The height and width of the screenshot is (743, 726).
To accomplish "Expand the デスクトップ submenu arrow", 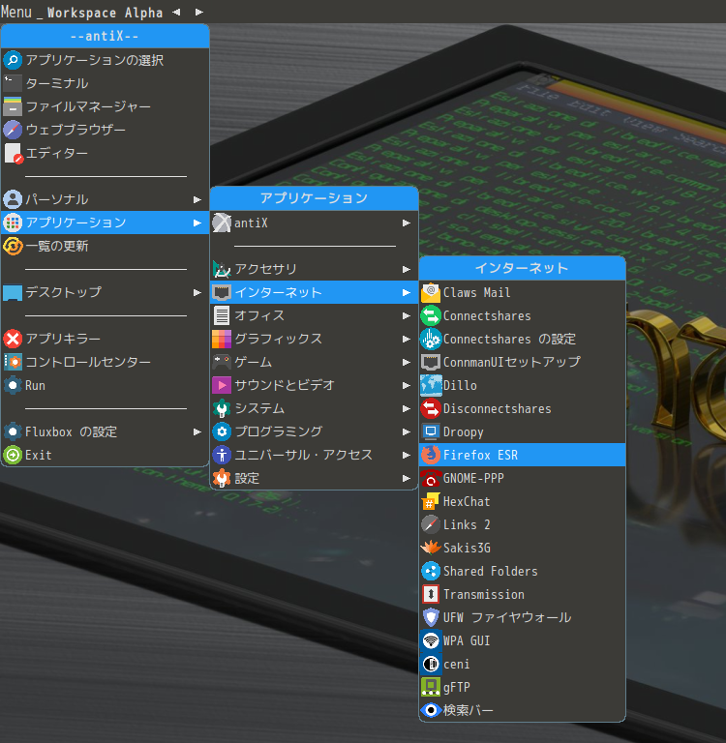I will [197, 292].
